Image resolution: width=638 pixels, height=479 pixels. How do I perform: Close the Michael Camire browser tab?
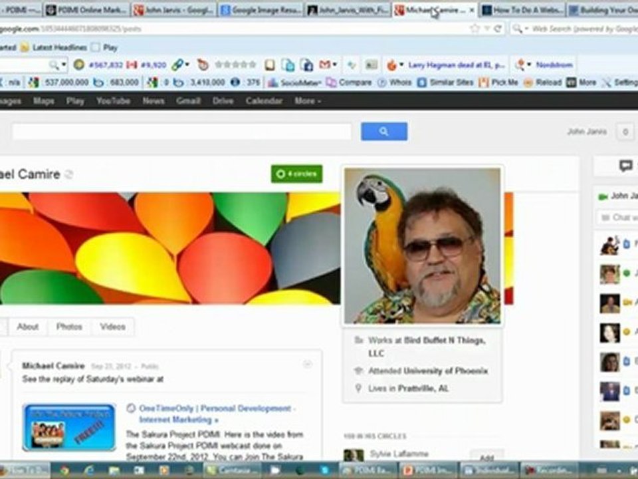(472, 10)
